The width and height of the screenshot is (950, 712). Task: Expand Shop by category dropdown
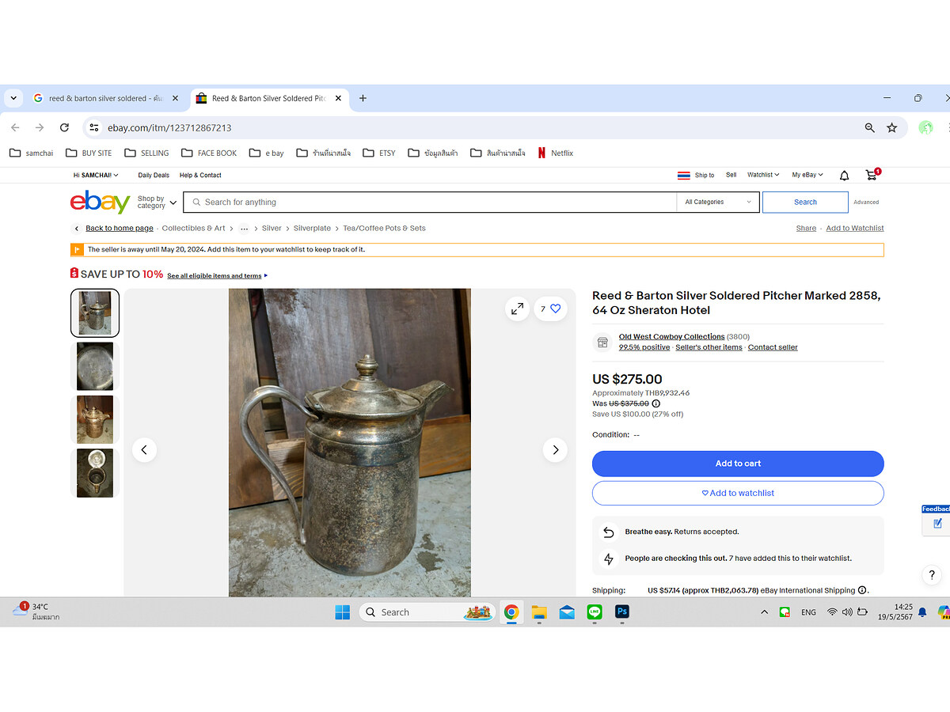157,203
